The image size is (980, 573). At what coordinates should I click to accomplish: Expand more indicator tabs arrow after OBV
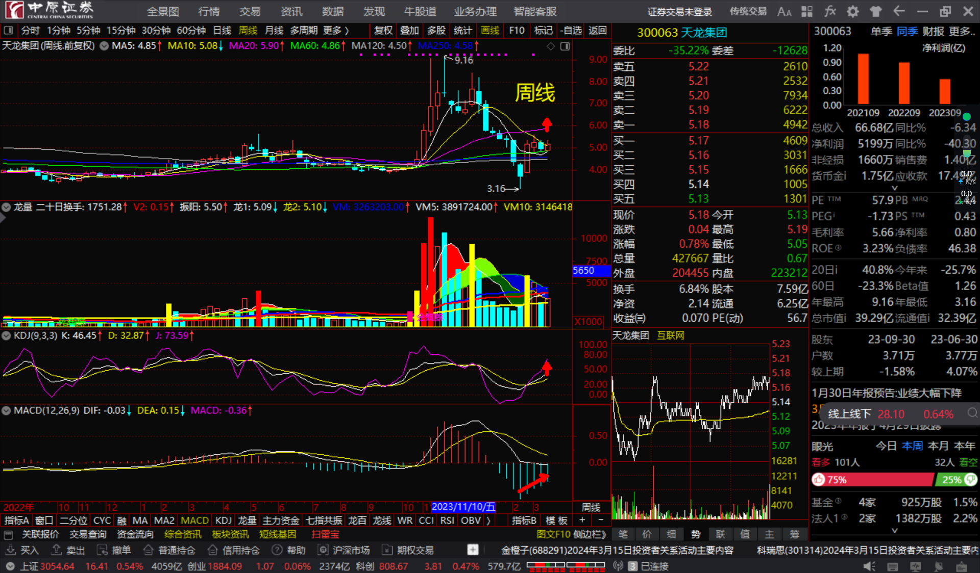pyautogui.click(x=488, y=520)
